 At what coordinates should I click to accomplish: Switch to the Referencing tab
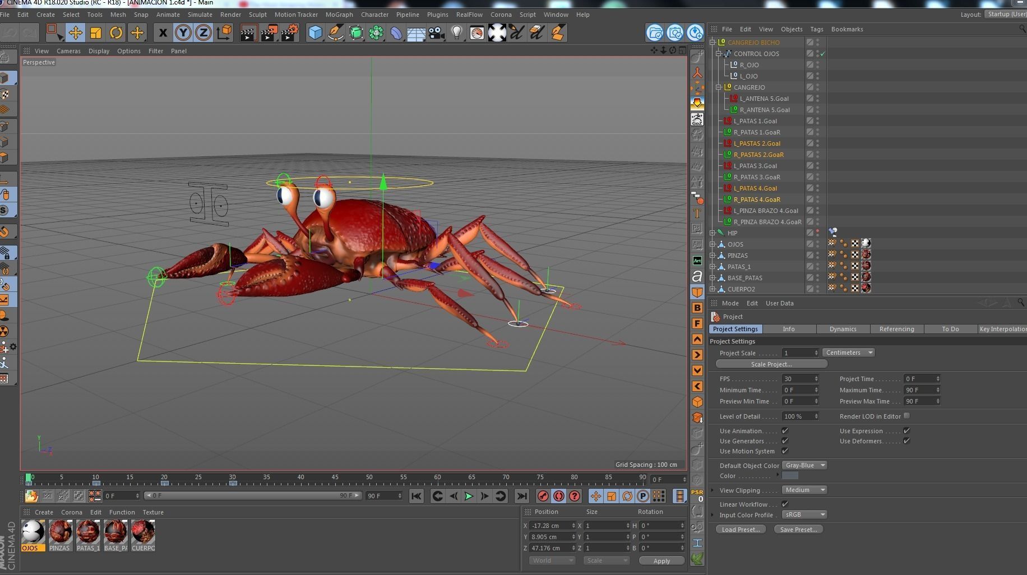click(896, 329)
